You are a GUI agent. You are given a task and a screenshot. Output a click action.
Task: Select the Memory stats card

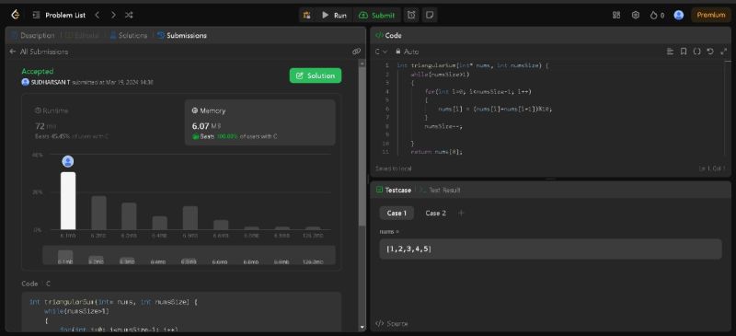tap(260, 122)
